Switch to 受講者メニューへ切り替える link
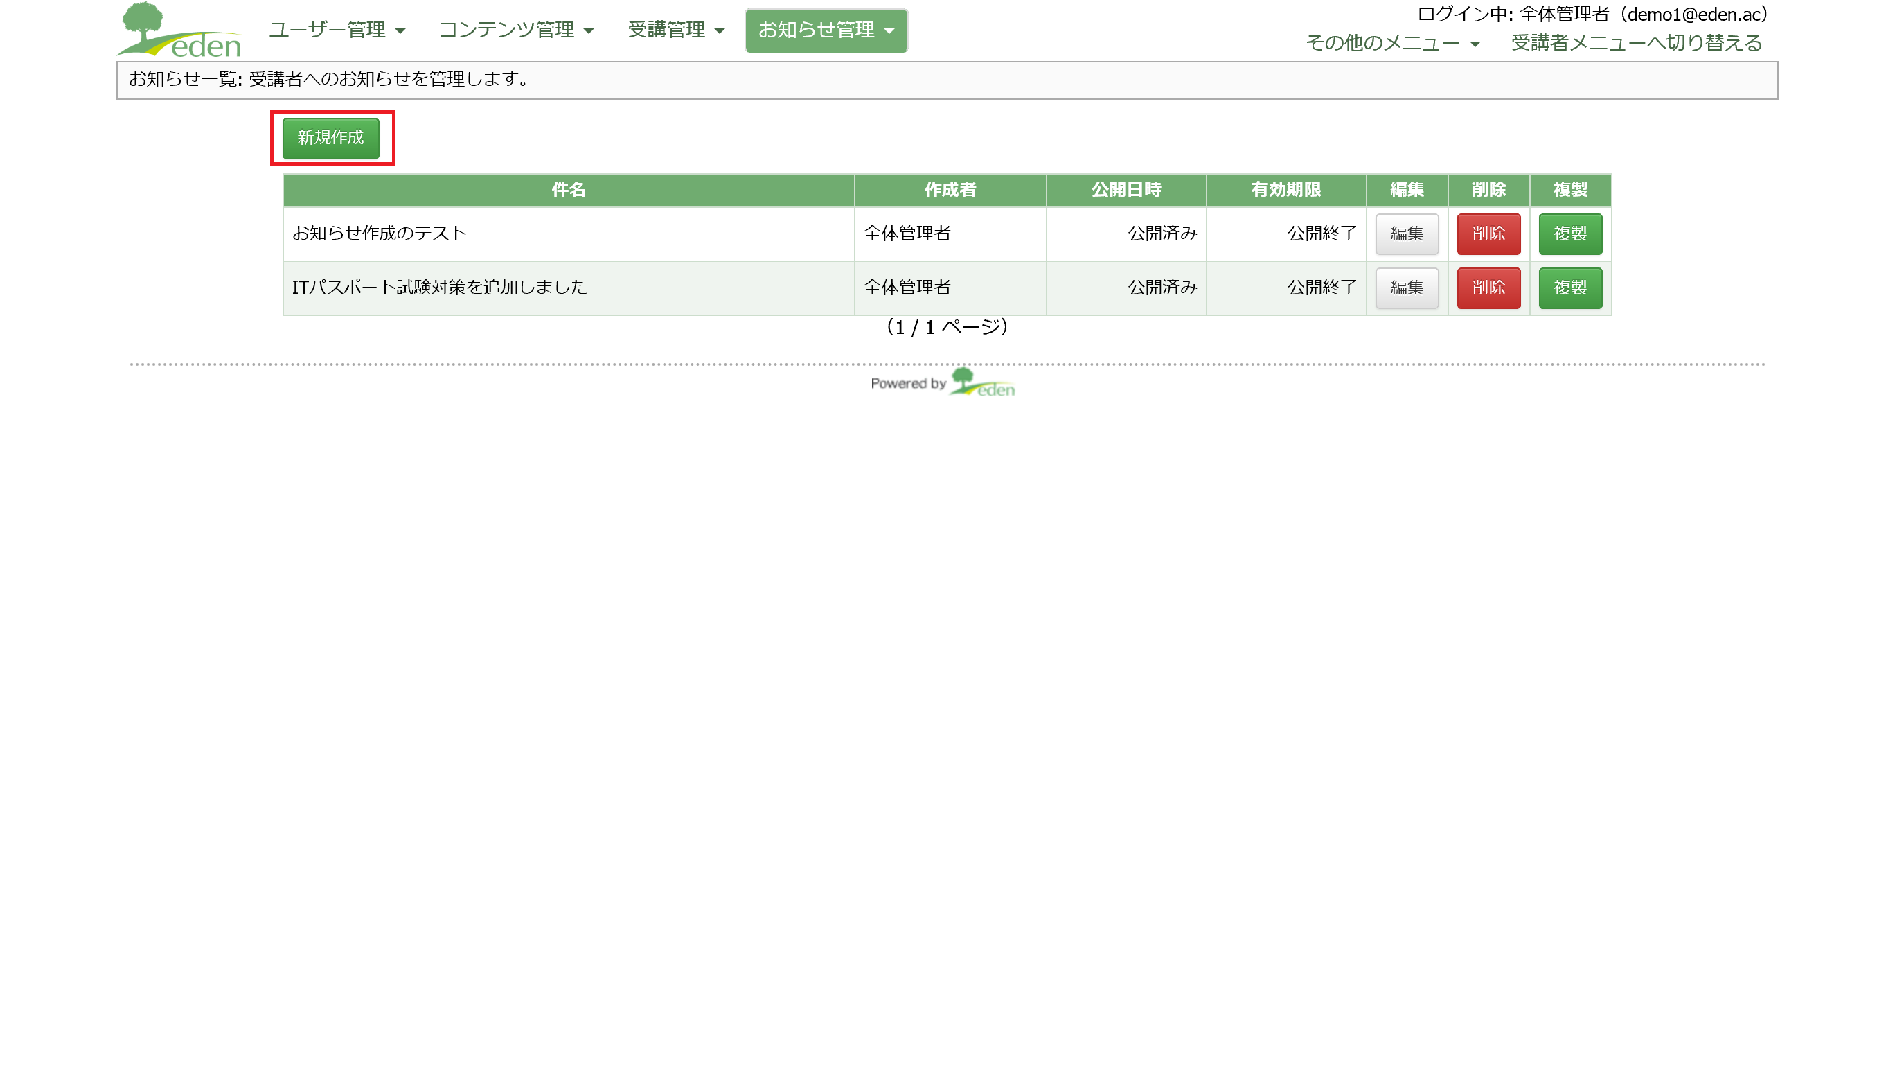The image size is (1895, 1065). point(1636,44)
